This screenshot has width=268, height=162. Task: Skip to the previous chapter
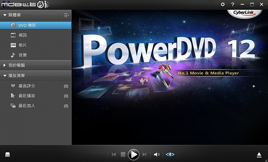pyautogui.click(x=114, y=155)
